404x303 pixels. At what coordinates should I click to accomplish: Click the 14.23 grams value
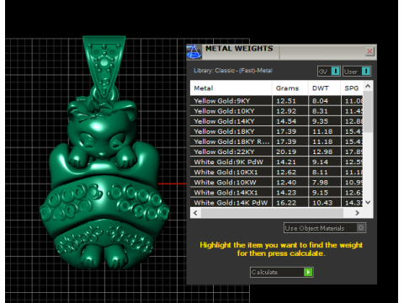coord(286,193)
